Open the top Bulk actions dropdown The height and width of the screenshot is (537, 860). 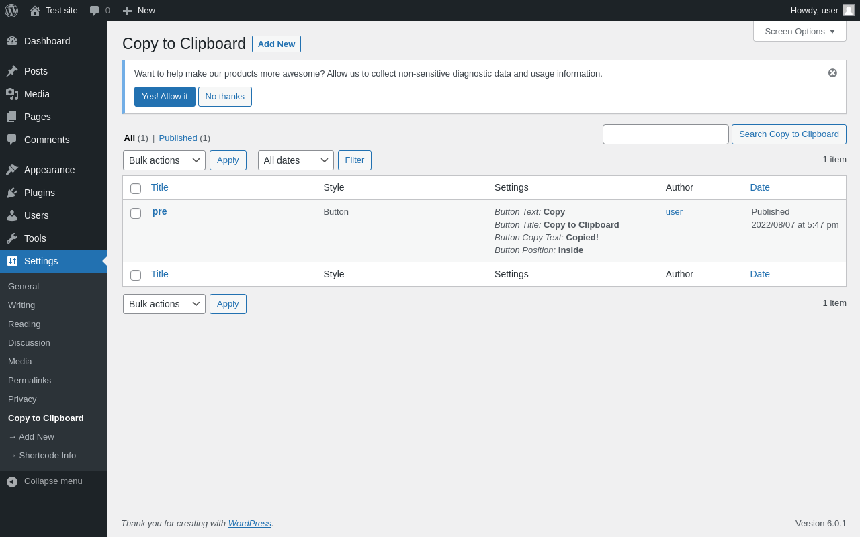164,160
